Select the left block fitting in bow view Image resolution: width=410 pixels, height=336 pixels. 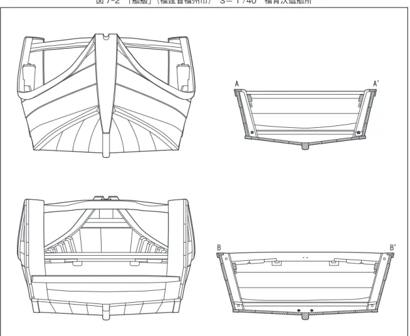(x=28, y=77)
